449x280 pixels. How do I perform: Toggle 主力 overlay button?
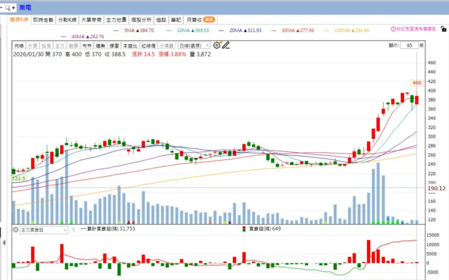click(x=60, y=46)
